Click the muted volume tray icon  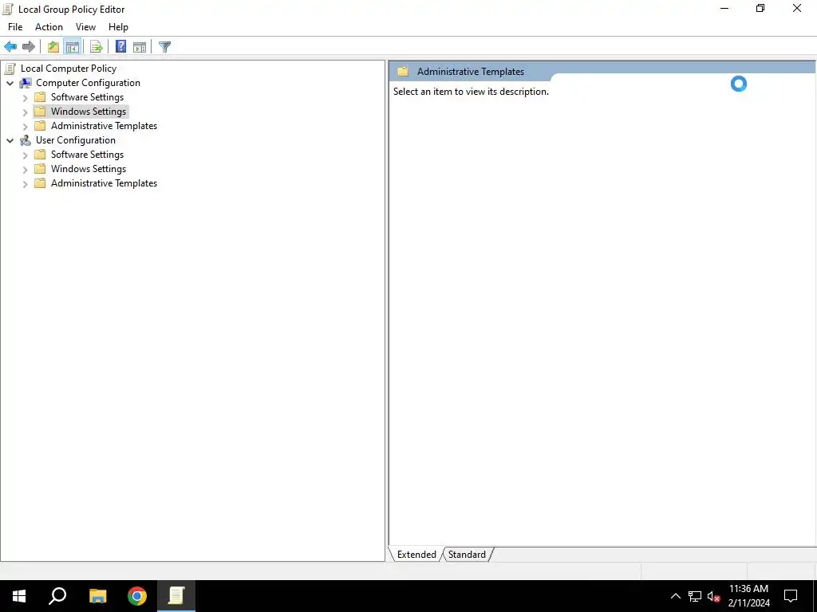713,596
